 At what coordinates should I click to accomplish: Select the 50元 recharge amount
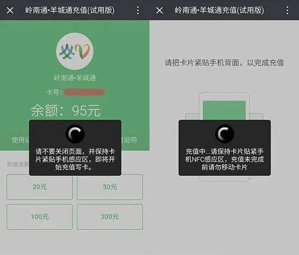[110, 187]
